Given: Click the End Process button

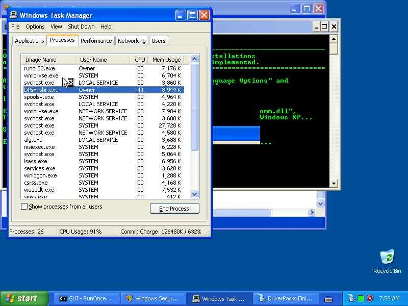Looking at the screenshot, I should point(174,209).
